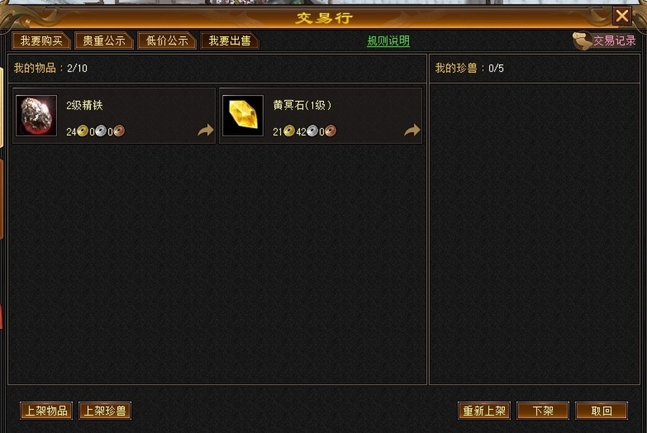Go to the 我要出售 tab
This screenshot has height=433, width=647.
tap(229, 41)
